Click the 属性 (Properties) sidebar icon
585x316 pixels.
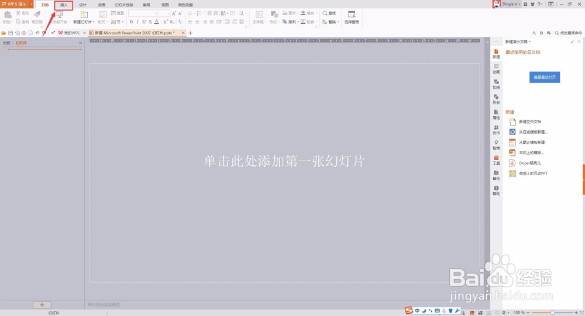[496, 114]
